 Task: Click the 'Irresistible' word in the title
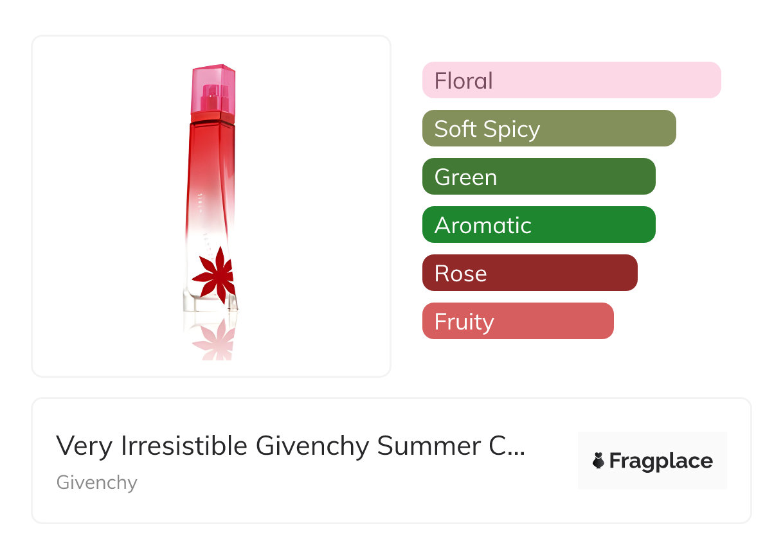(186, 446)
